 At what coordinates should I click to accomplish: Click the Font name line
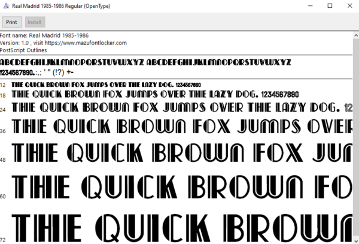coord(44,35)
